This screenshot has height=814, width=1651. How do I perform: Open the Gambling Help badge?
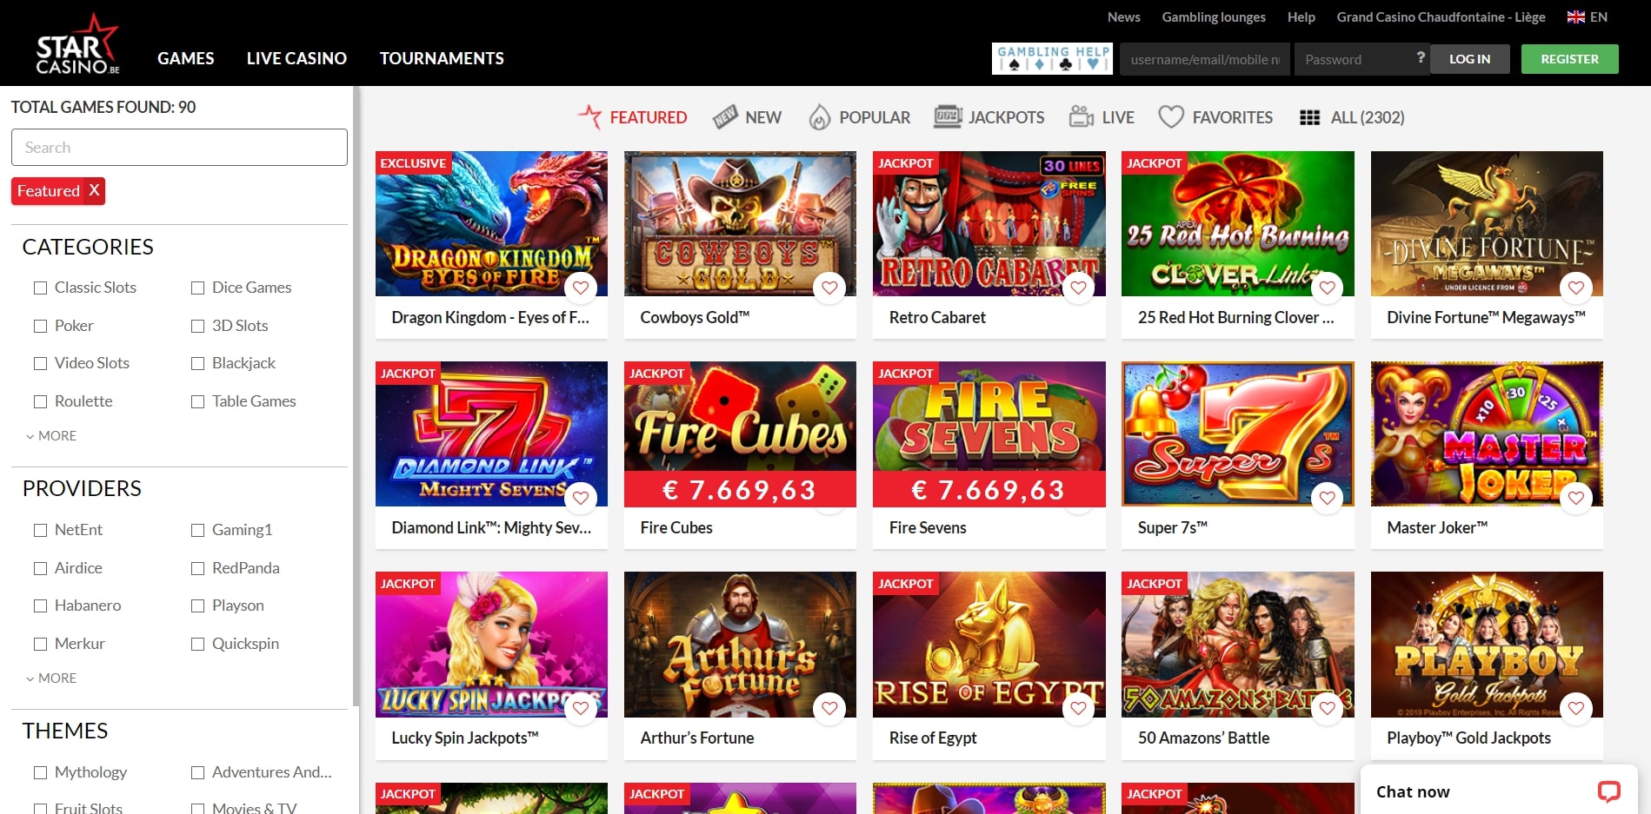pos(1052,59)
